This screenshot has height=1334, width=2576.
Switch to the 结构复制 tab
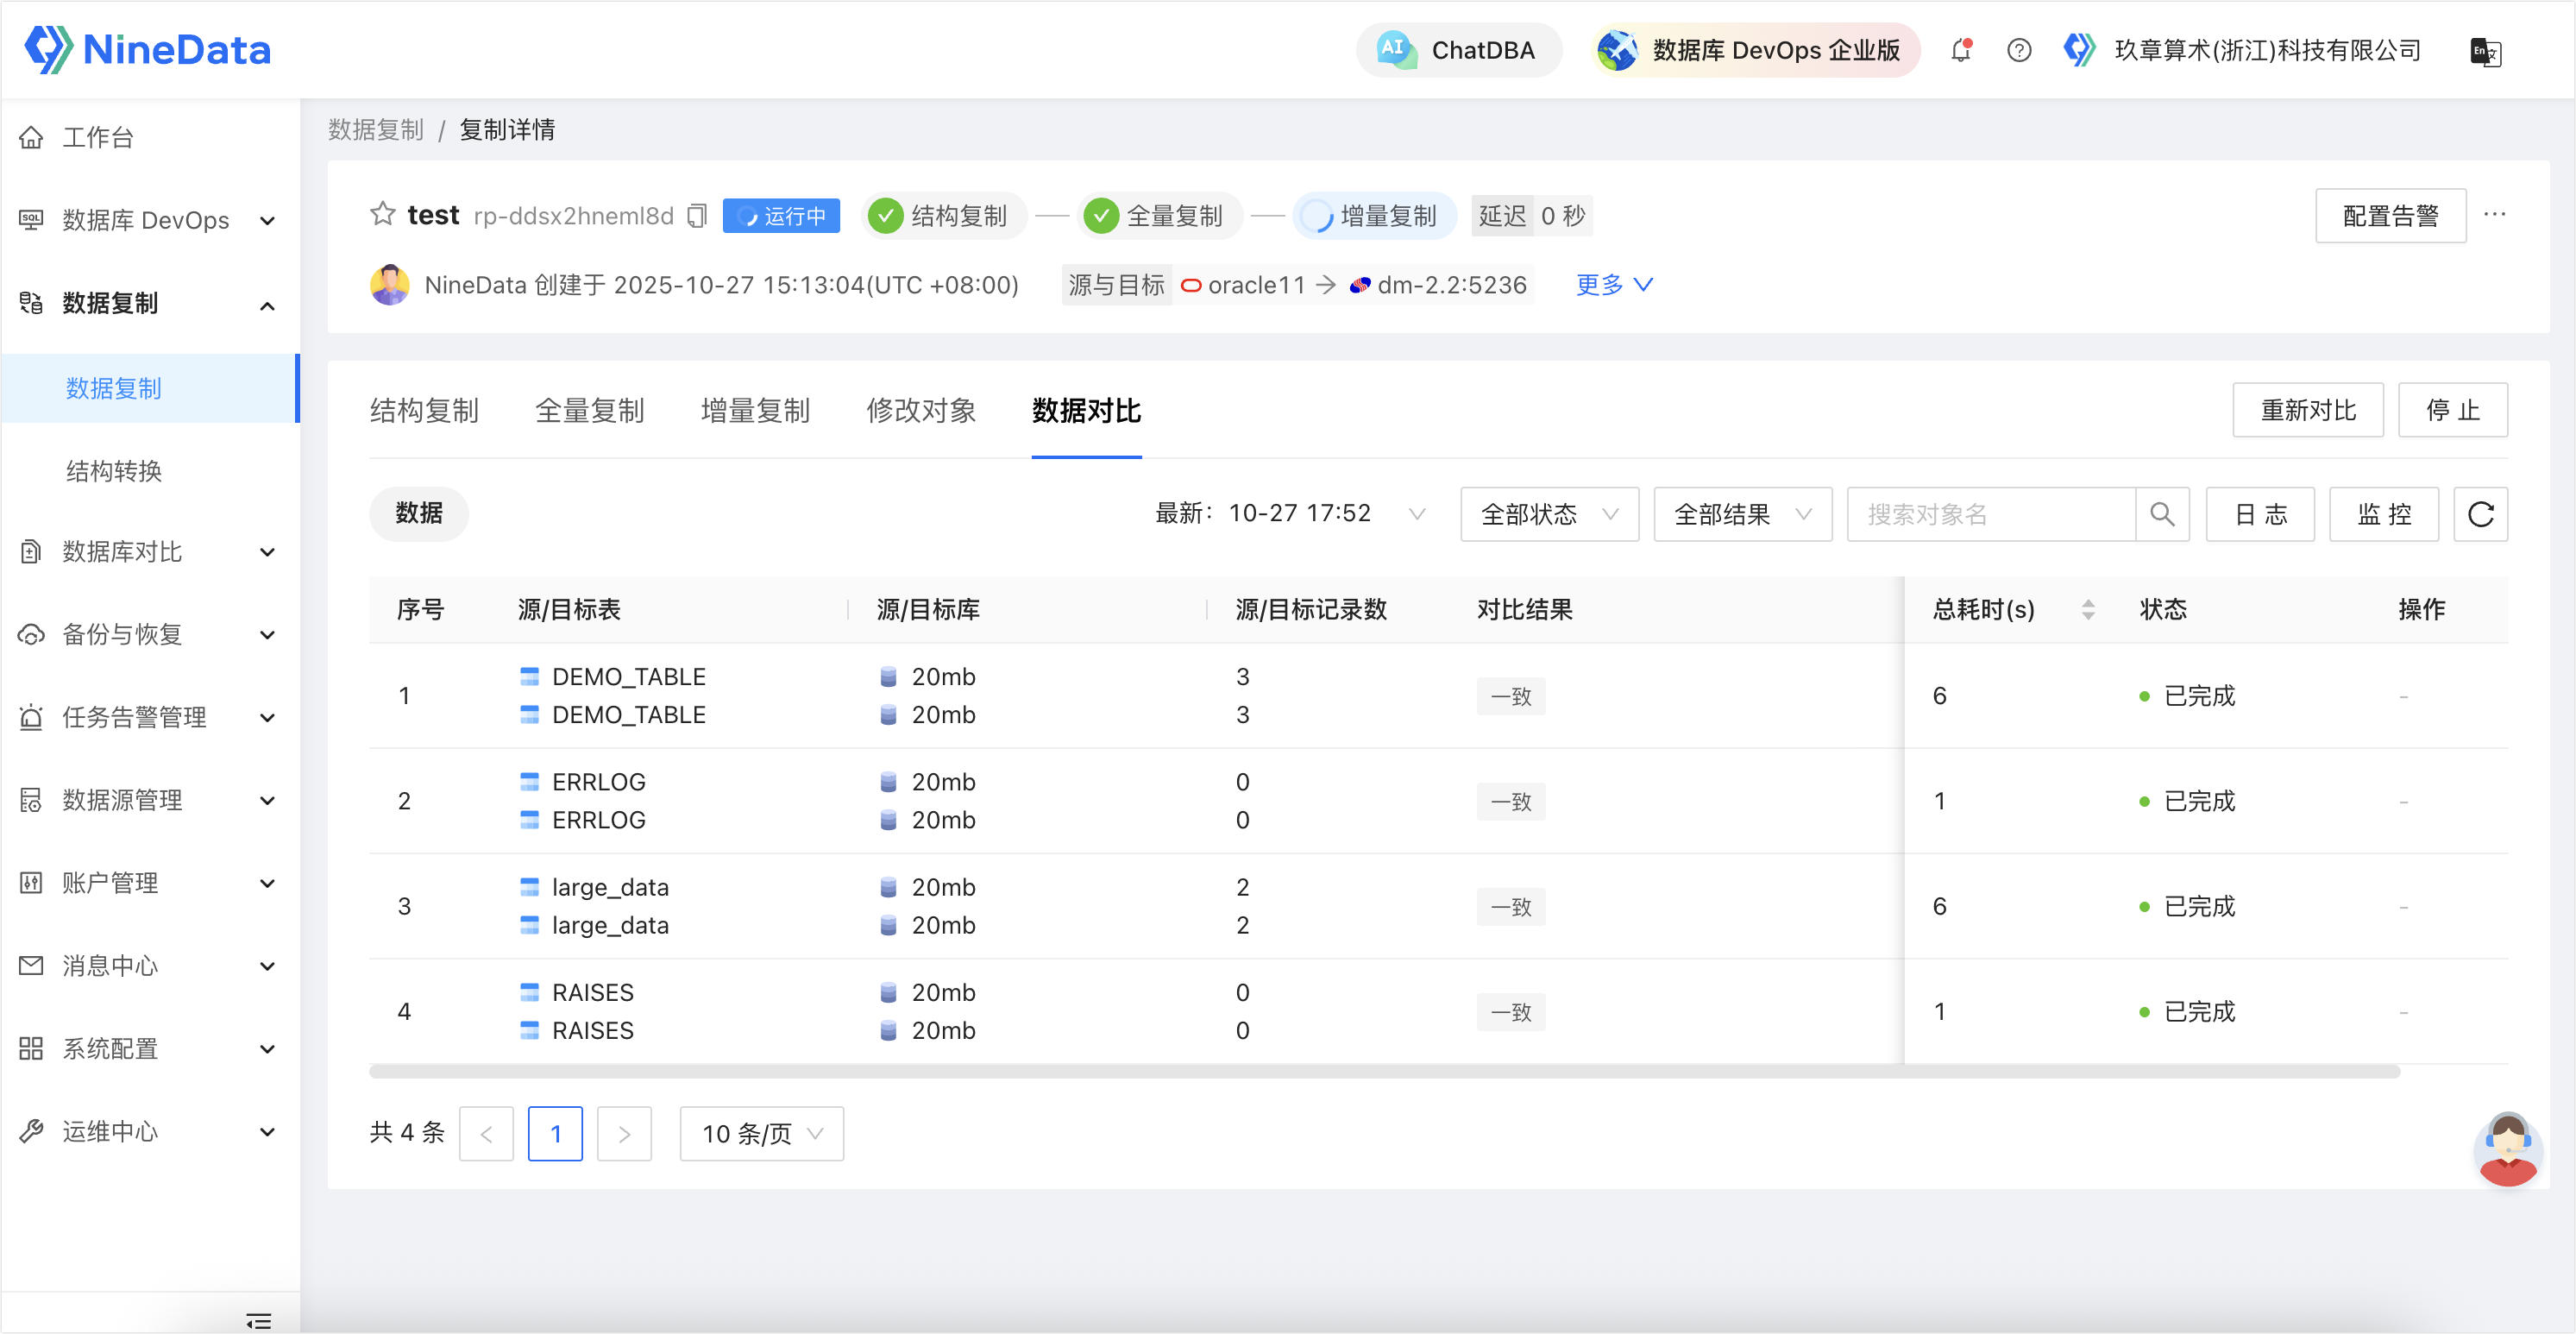[424, 410]
